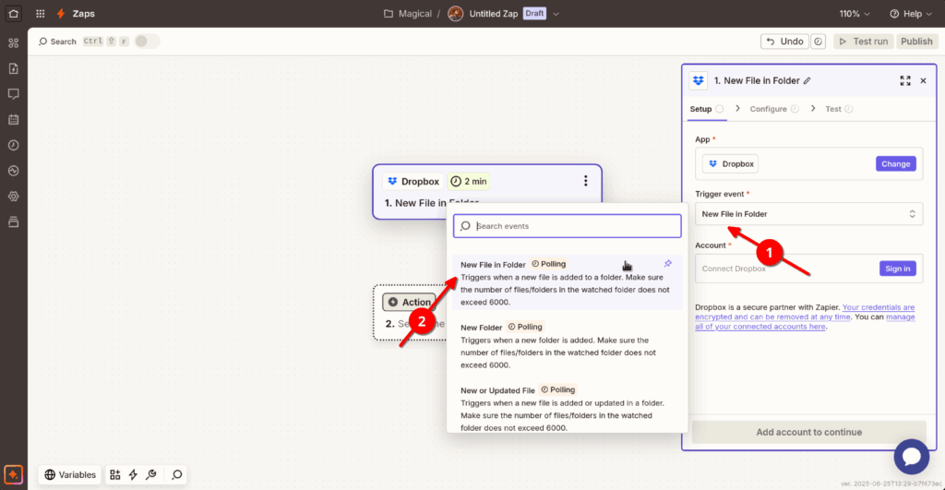The image size is (945, 490).
Task: Open the Help dropdown menu
Action: coord(911,13)
